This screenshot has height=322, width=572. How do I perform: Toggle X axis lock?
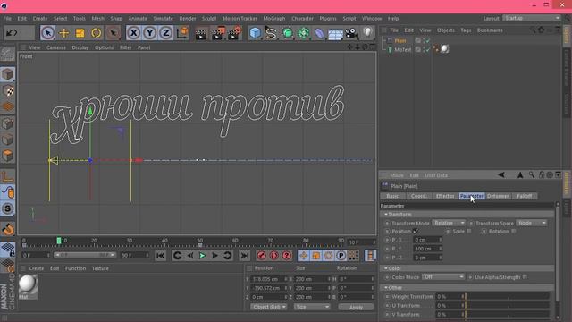(133, 33)
